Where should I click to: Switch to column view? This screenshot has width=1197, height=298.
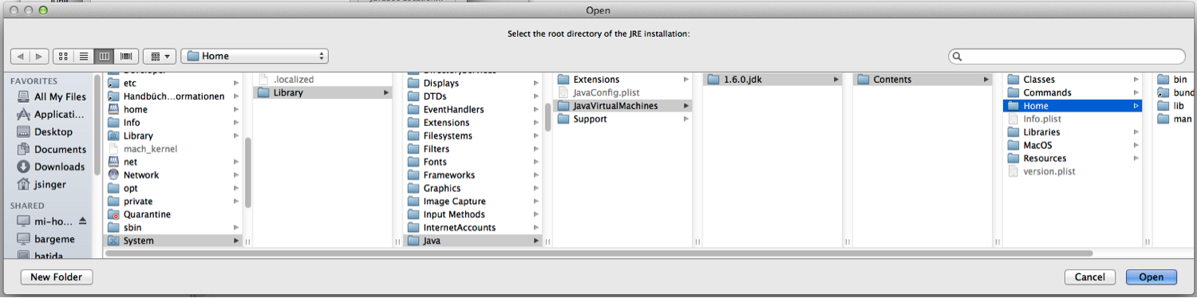[x=105, y=57]
